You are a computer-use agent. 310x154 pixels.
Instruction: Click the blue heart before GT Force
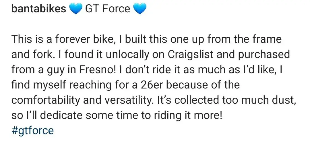[x=76, y=9]
